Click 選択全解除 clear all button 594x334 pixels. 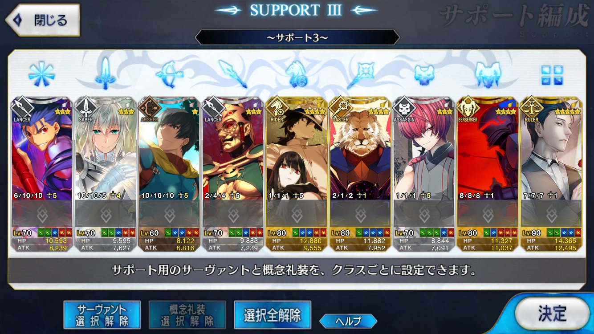point(272,315)
